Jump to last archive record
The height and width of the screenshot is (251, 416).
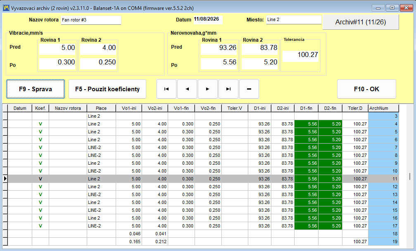(228, 89)
